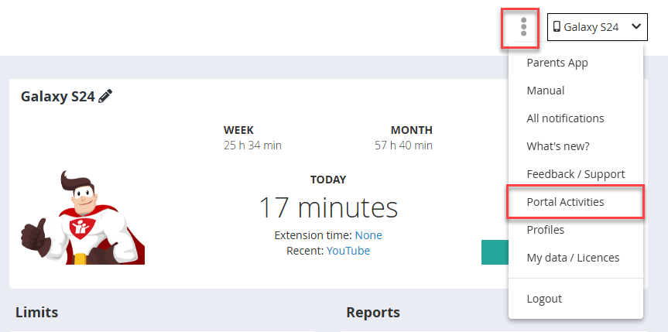Image resolution: width=668 pixels, height=332 pixels.
Task: Open the Manual menu entry
Action: tap(546, 91)
